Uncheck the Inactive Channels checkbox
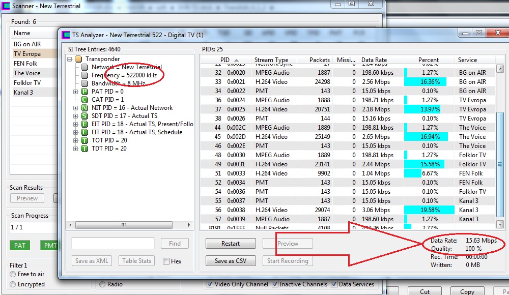The width and height of the screenshot is (509, 295). click(275, 284)
